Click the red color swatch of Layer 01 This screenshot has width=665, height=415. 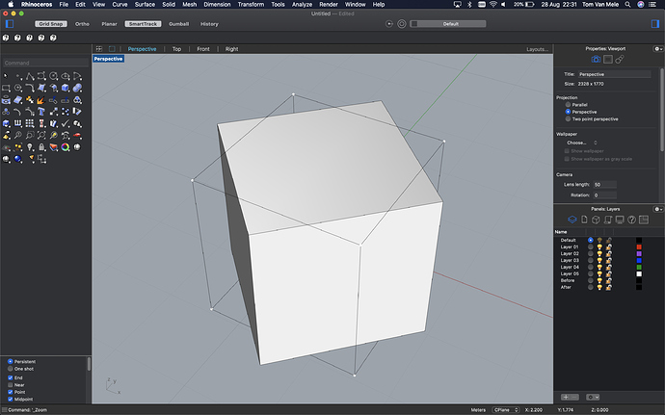coord(638,246)
